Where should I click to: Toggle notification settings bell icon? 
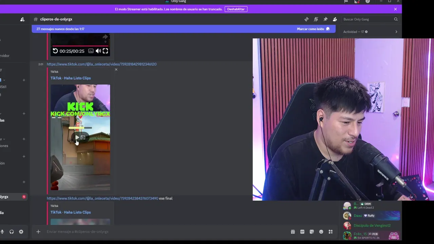coord(316,19)
